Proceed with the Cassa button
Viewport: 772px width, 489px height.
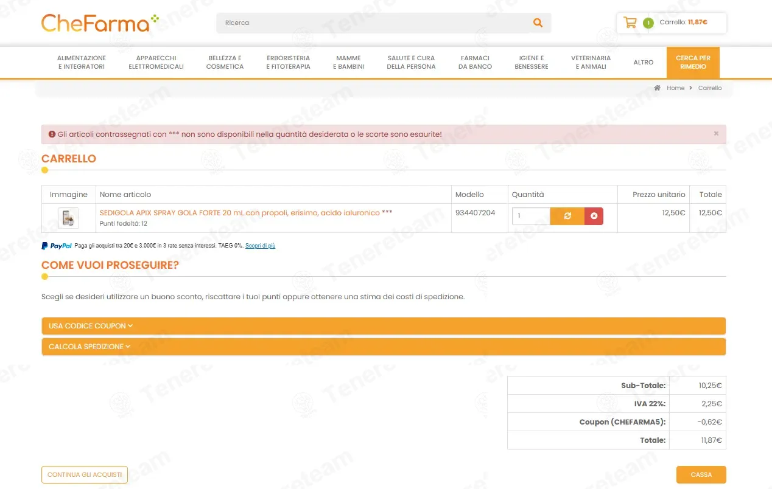pyautogui.click(x=701, y=474)
